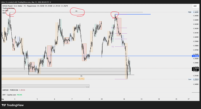Click date label 17 on time axis
This screenshot has height=109, width=201.
point(188,99)
